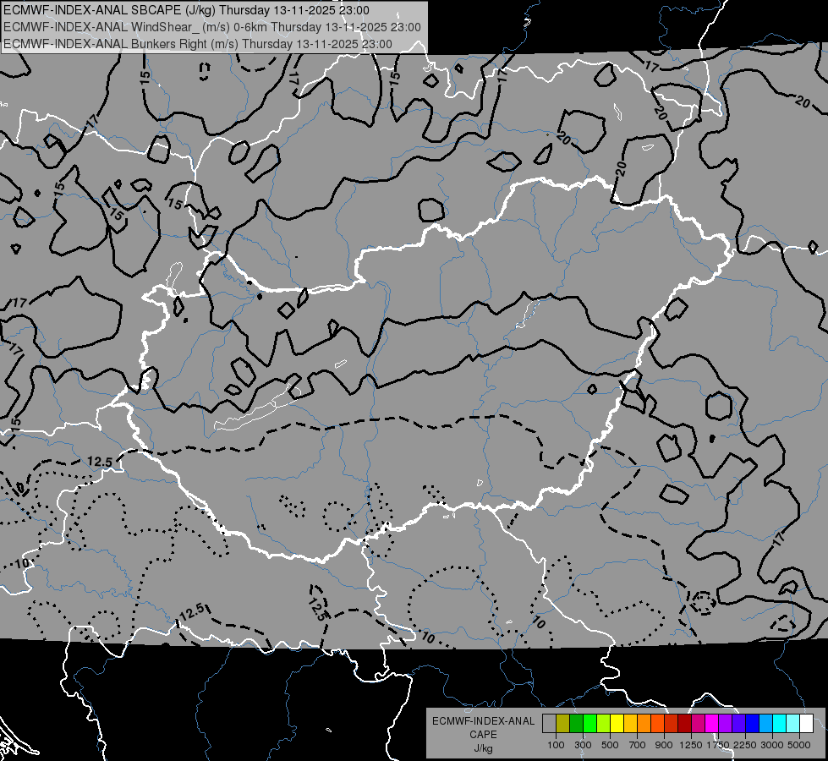The image size is (828, 761).
Task: Select the WindShear 0-6km title line
Action: (212, 27)
